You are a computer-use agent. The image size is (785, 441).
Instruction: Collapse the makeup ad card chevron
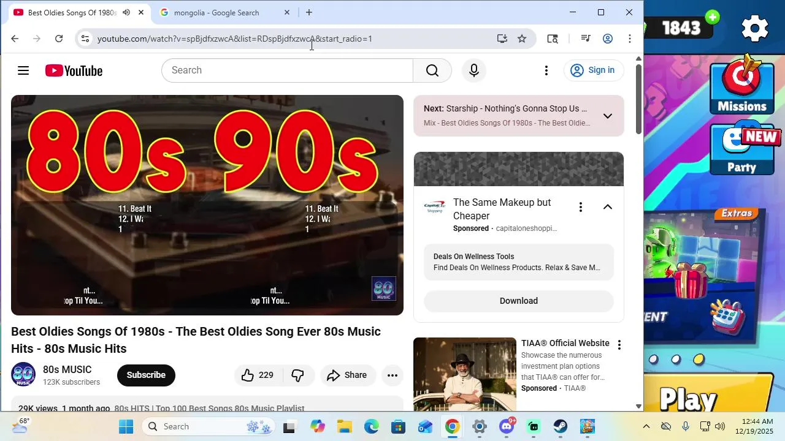[x=607, y=207]
